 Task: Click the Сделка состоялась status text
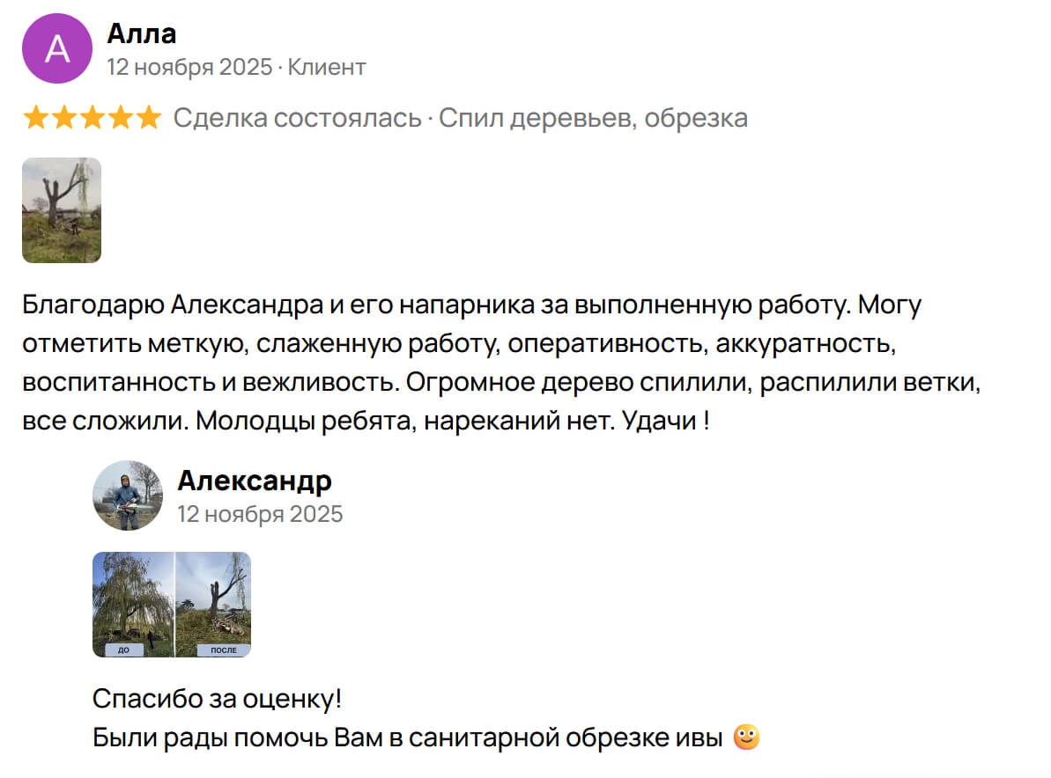coord(297,118)
